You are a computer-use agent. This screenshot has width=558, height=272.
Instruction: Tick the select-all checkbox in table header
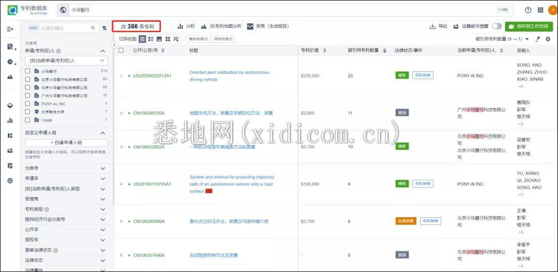pos(121,51)
